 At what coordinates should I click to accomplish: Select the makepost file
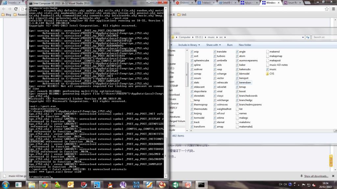273,60
